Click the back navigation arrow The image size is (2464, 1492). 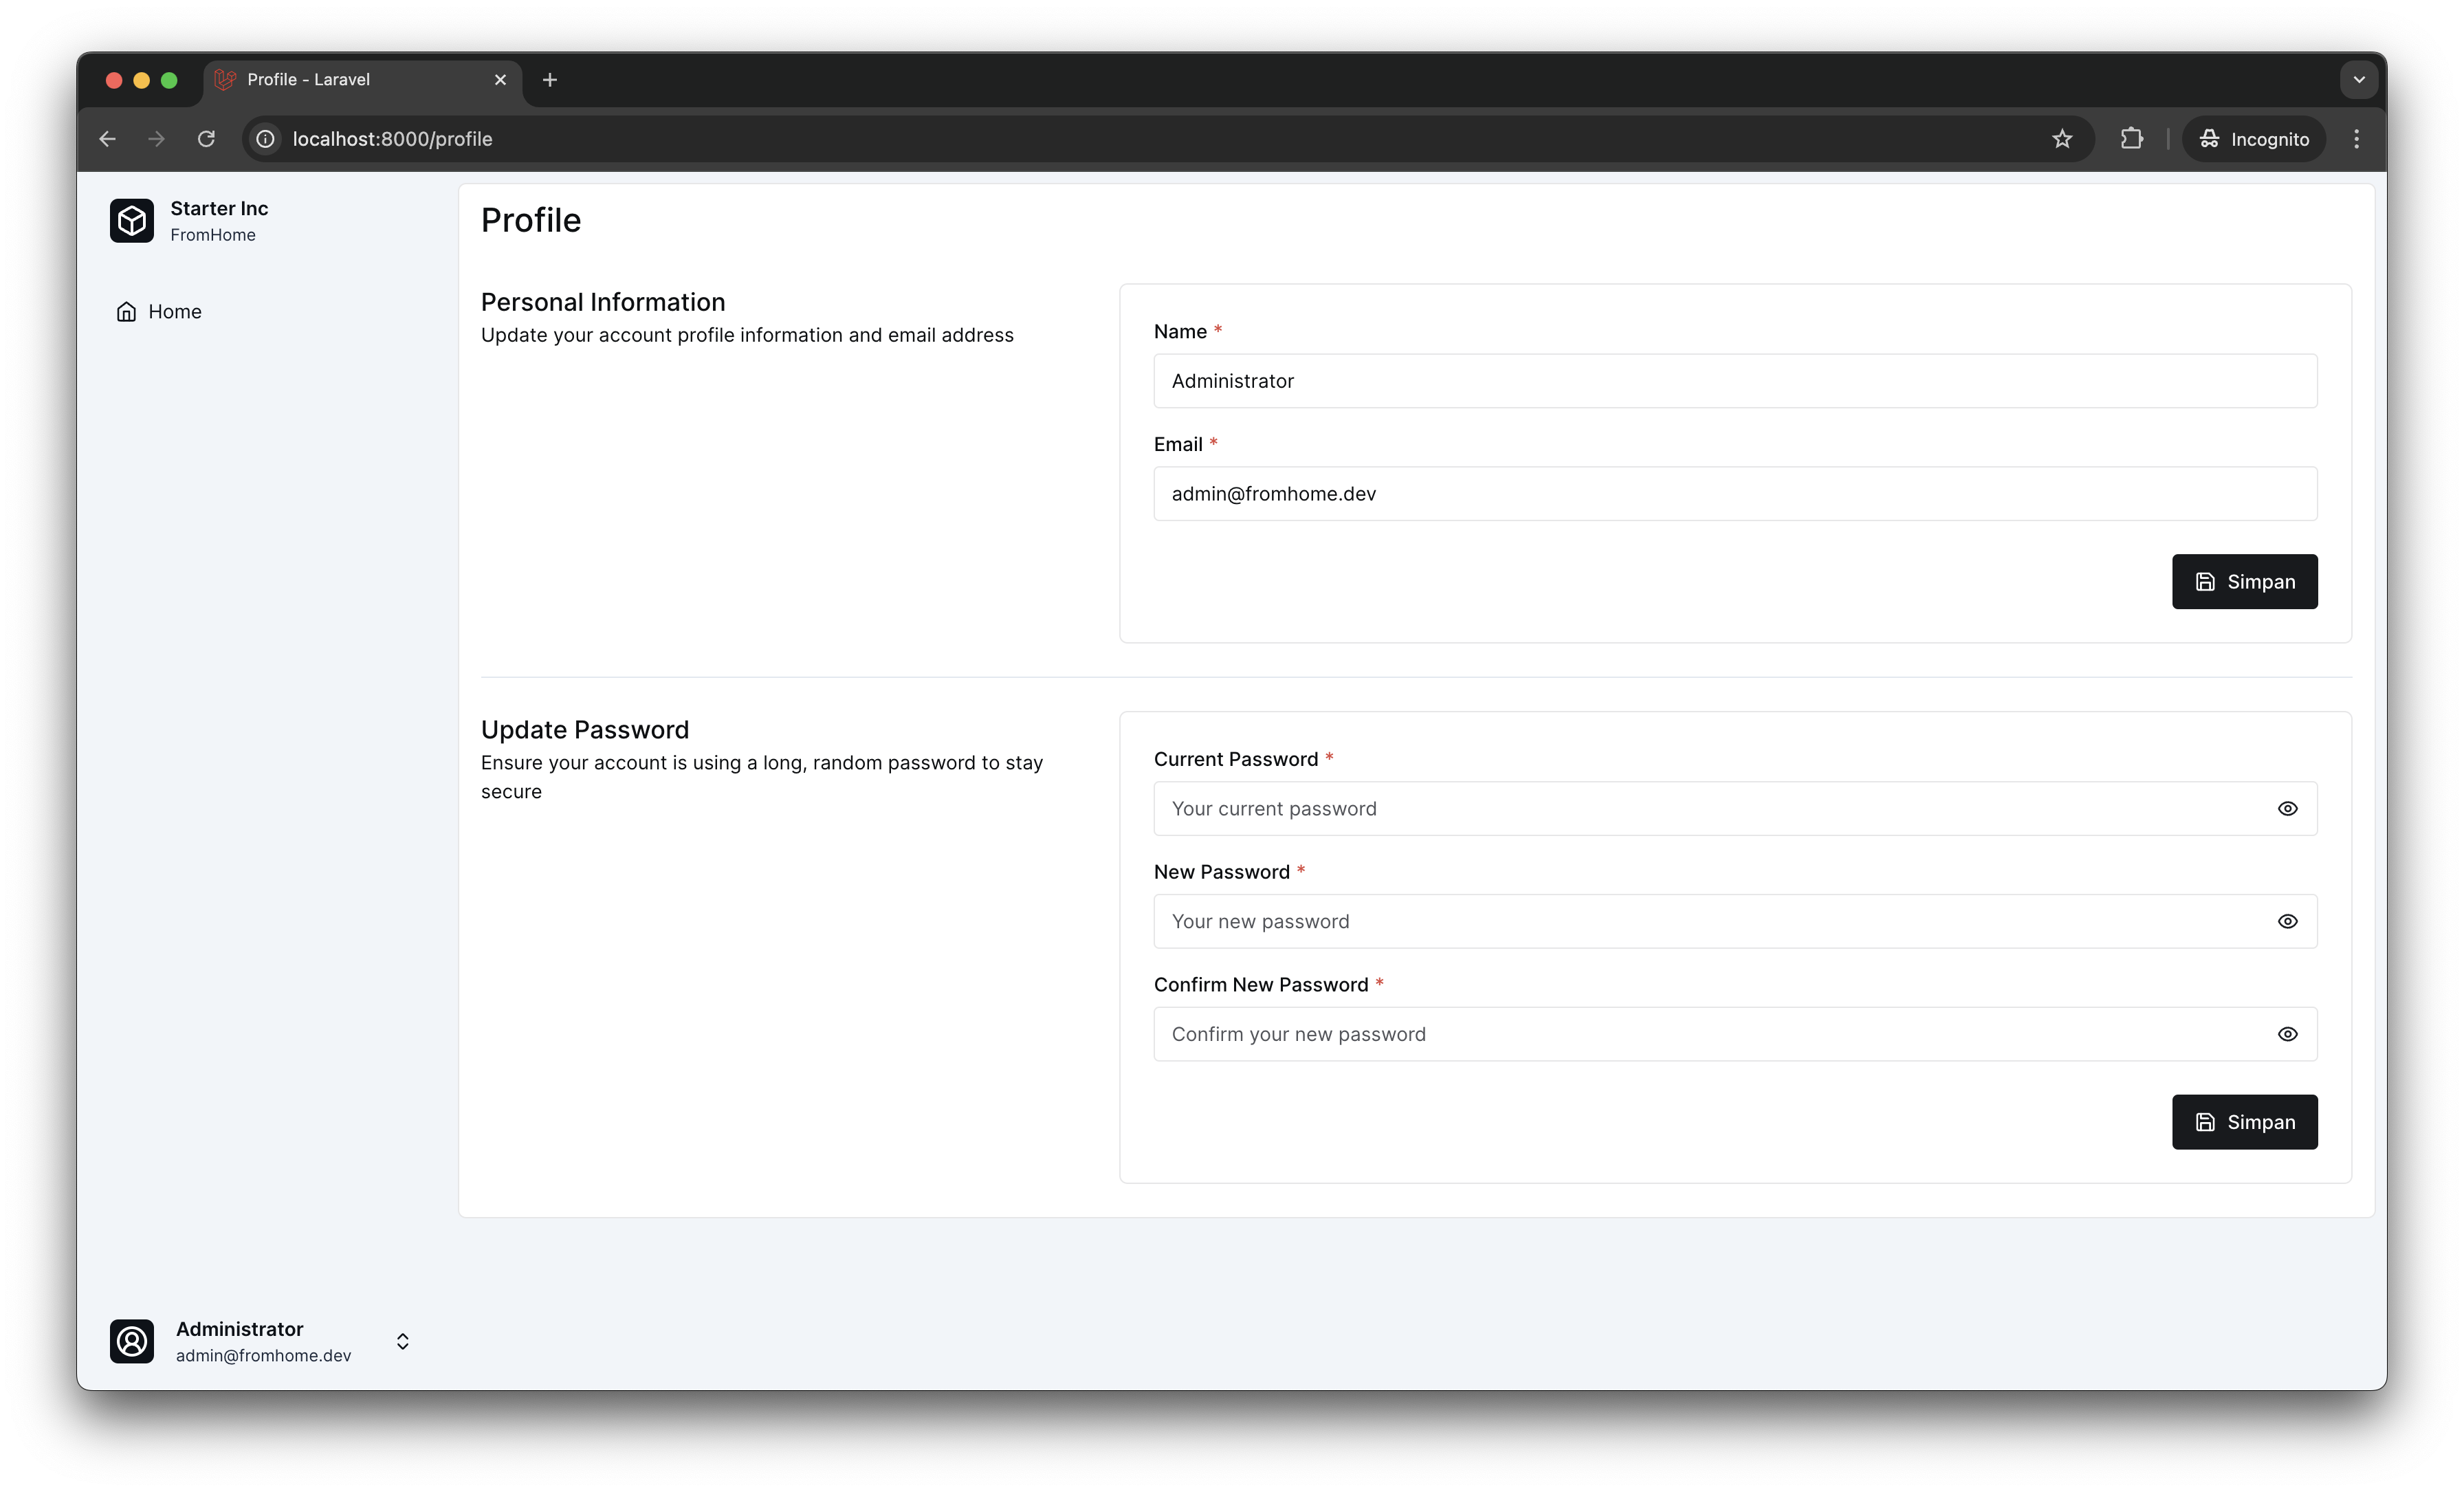(x=107, y=139)
